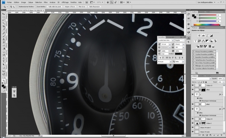Select the Clone Stamp tool
Image resolution: width=226 pixels, height=138 pixels.
pos(4,39)
